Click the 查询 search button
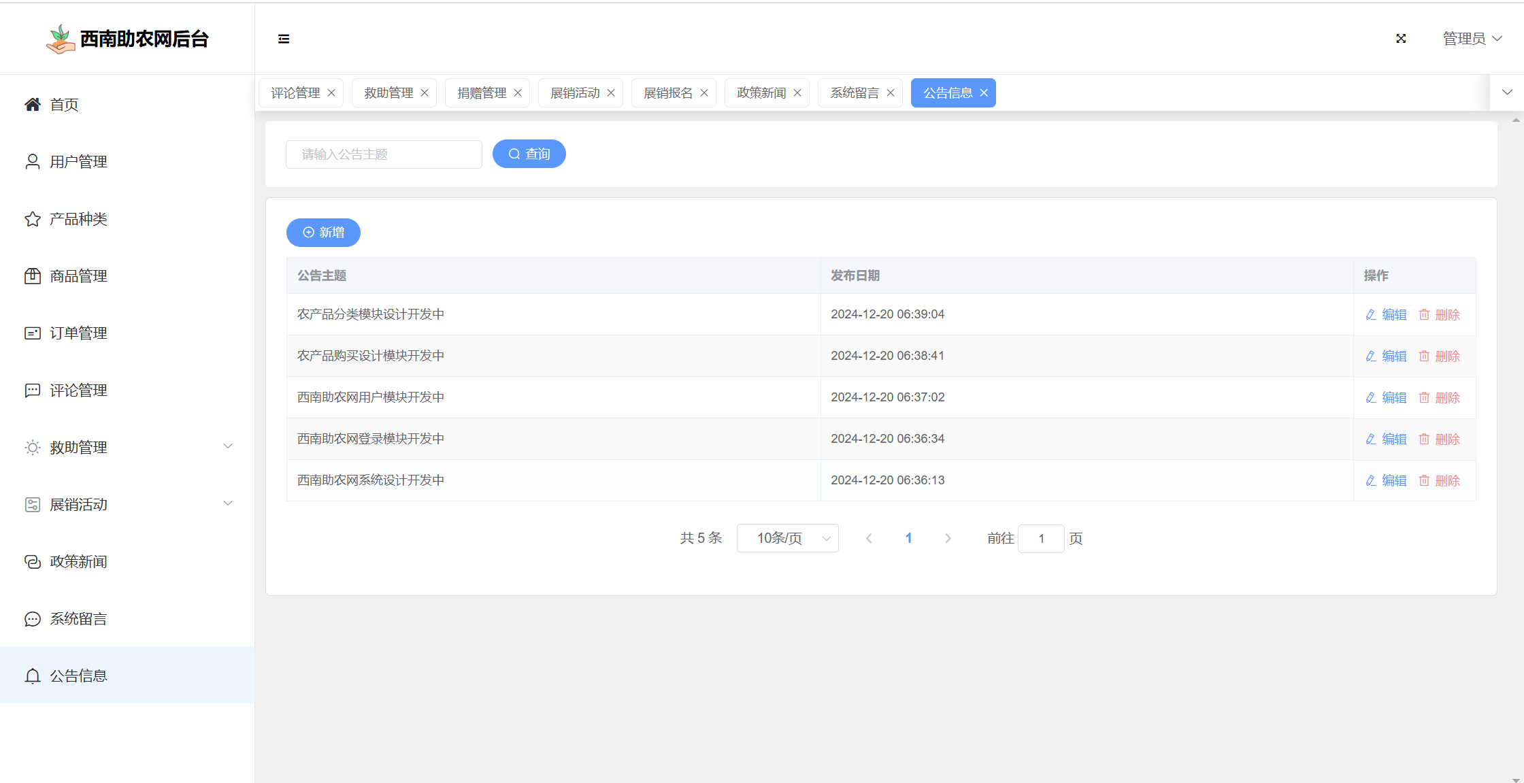Viewport: 1524px width, 783px height. pyautogui.click(x=529, y=154)
